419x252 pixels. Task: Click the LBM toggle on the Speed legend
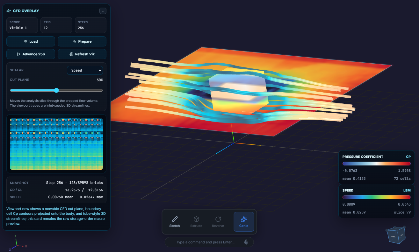point(407,190)
